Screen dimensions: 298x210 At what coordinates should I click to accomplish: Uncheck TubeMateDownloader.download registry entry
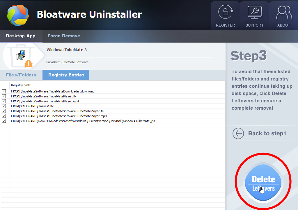tap(4, 91)
